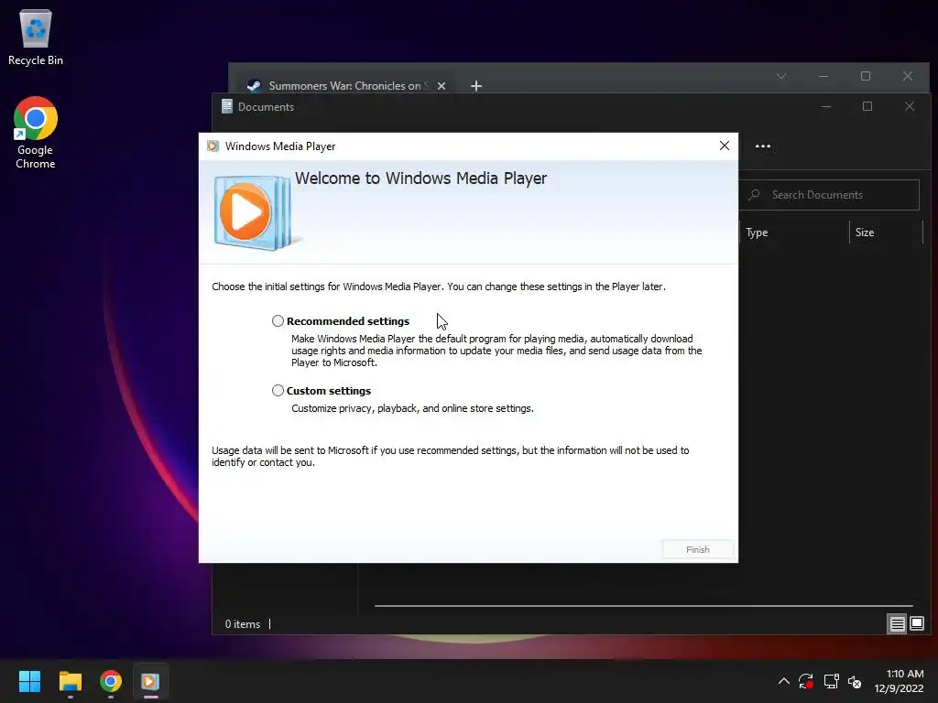
Task: Maximize the browser window
Action: [866, 76]
